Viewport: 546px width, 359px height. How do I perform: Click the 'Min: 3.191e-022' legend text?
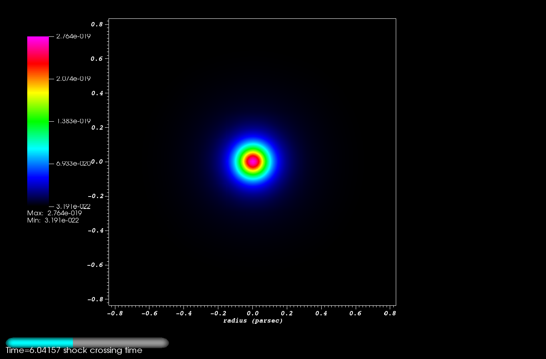[x=53, y=221]
